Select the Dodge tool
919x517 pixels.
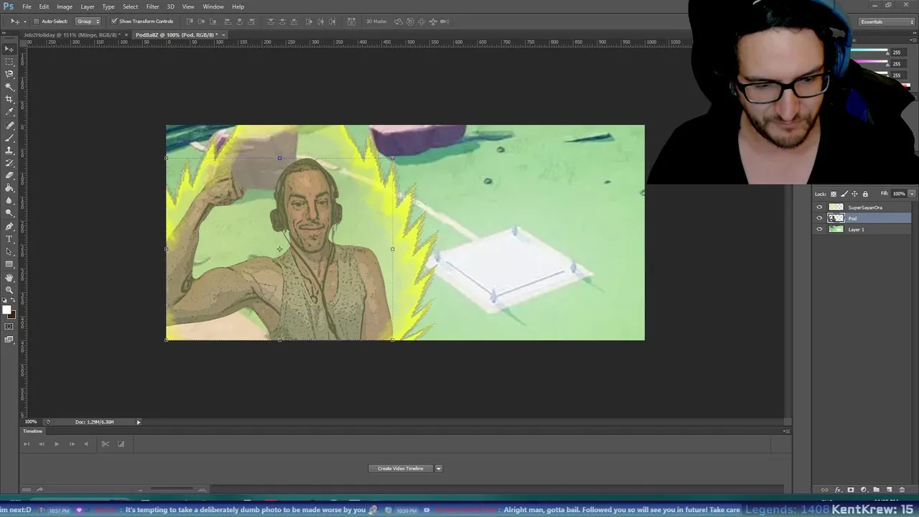coord(9,213)
